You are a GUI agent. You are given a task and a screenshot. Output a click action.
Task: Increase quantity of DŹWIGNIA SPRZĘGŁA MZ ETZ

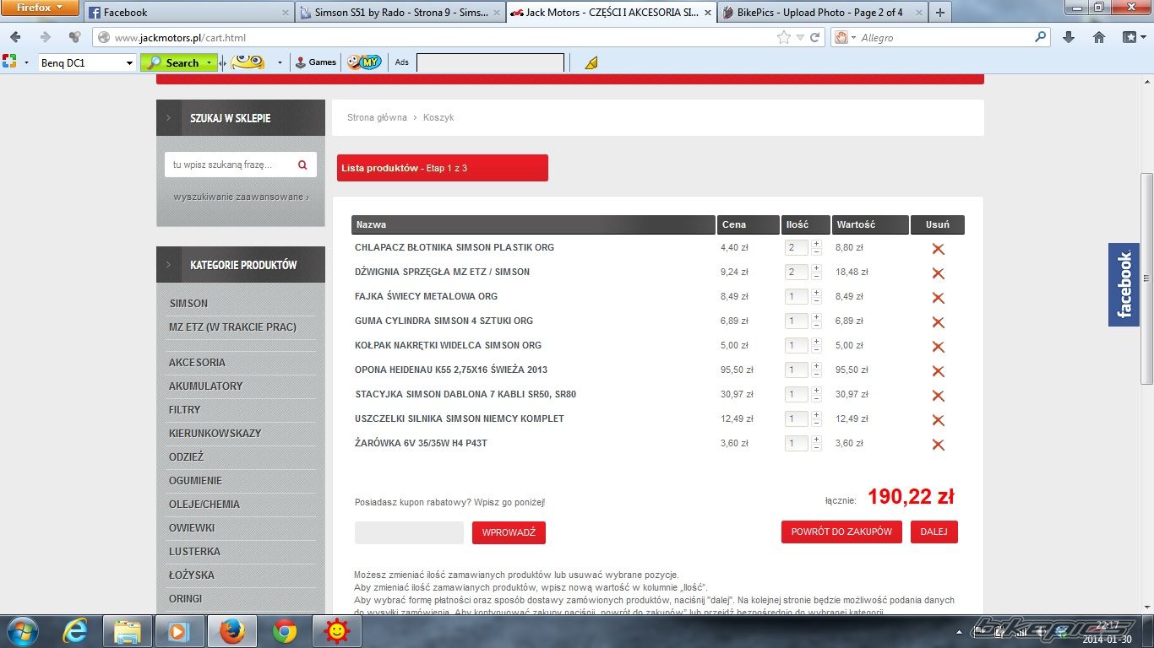coord(816,268)
